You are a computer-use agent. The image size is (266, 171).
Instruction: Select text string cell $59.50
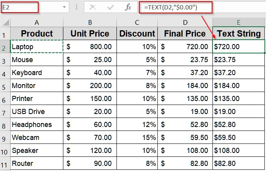tap(238, 137)
